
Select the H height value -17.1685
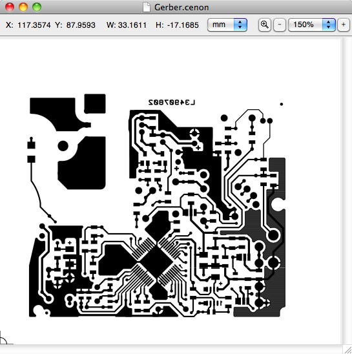(x=183, y=25)
